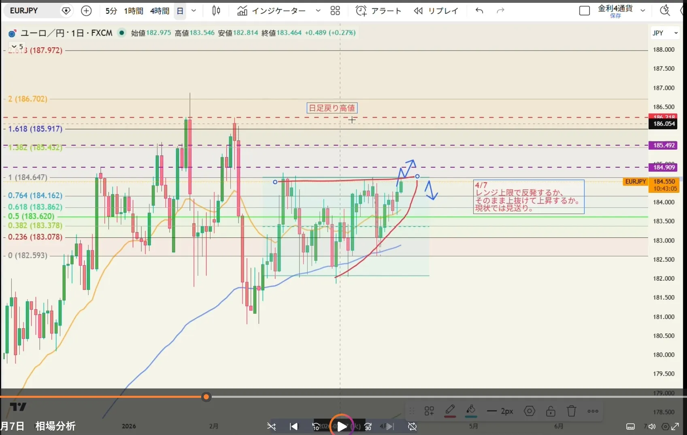Screen dimensions: 687x435
Task: Open the layout setup square icon
Action: (585, 11)
